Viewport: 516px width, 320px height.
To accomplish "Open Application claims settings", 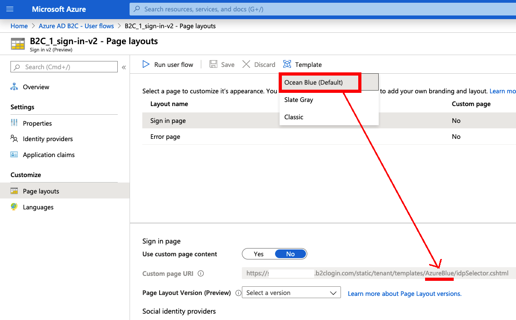I will [x=49, y=155].
